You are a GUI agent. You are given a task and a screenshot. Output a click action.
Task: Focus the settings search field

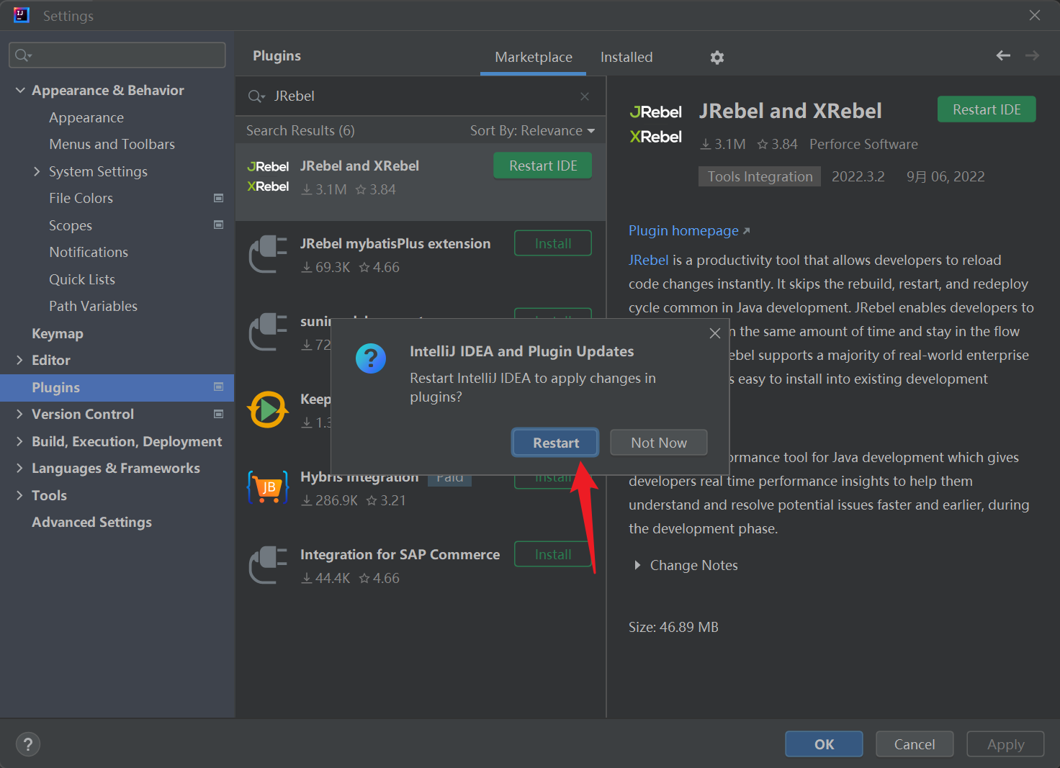coord(117,55)
